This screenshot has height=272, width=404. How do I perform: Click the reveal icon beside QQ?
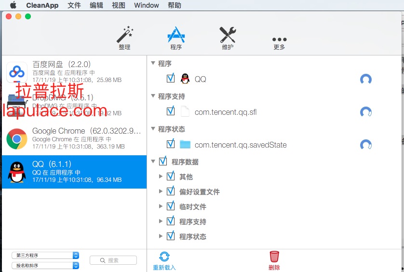tap(365, 79)
